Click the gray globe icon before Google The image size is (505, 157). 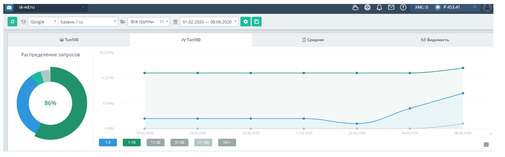tap(24, 22)
